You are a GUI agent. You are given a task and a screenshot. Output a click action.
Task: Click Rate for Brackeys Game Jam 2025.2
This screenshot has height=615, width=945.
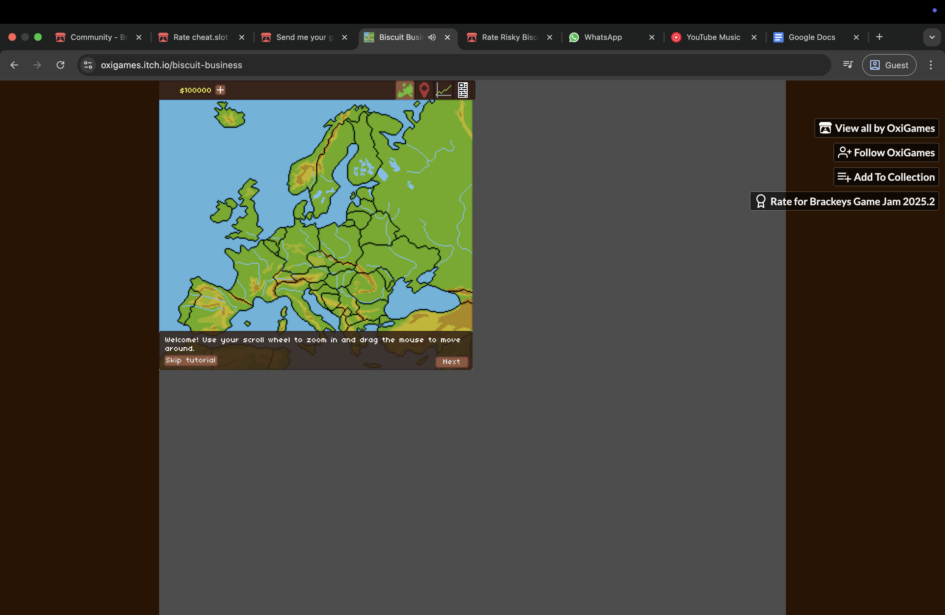843,201
